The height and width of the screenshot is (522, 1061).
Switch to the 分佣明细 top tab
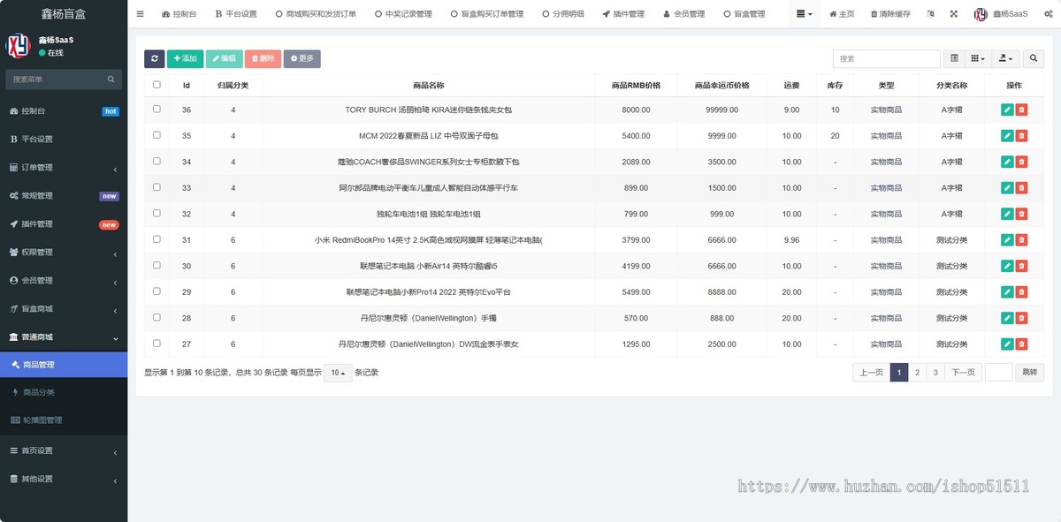tap(562, 14)
